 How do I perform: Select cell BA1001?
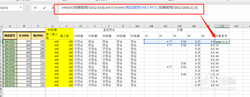tap(10, 42)
